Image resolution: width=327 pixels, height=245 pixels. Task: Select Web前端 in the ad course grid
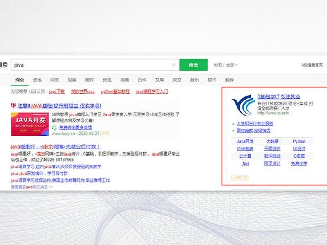click(x=245, y=149)
